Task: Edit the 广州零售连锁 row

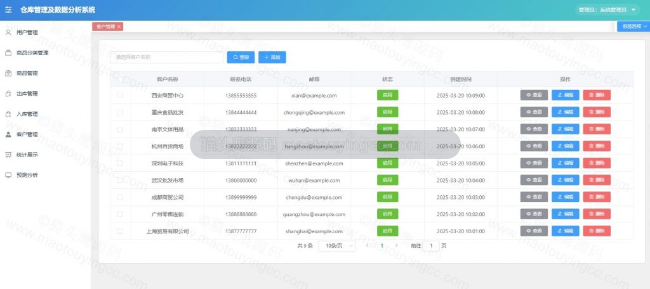Action: [x=566, y=214]
